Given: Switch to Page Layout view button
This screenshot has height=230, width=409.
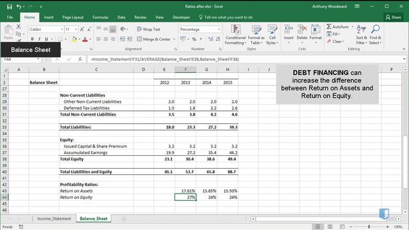Looking at the screenshot, I should point(330,227).
